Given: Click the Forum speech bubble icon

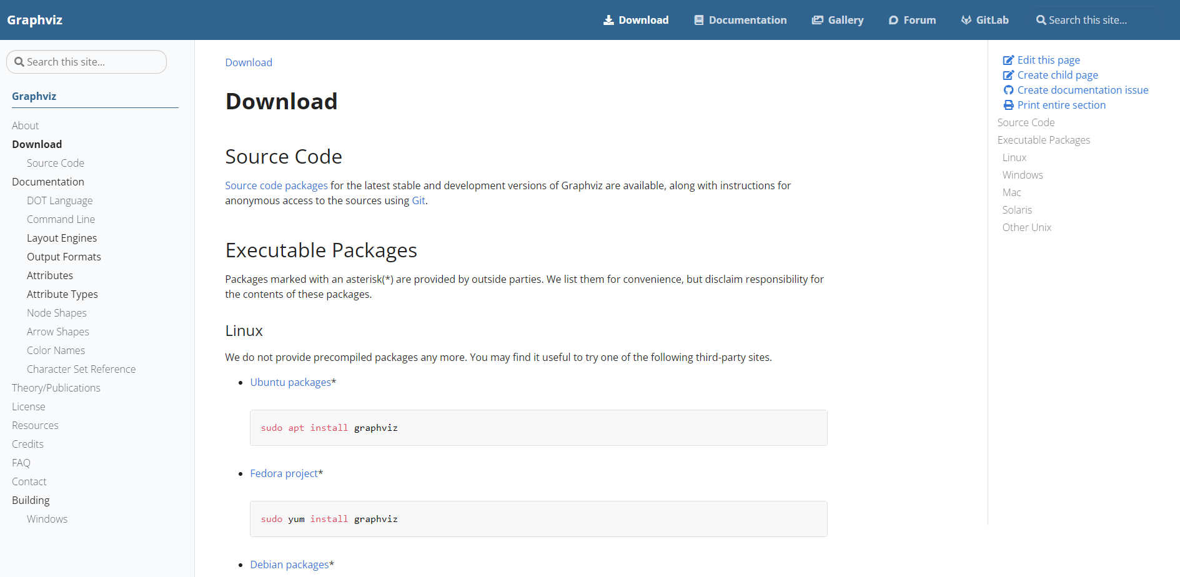Looking at the screenshot, I should [893, 20].
